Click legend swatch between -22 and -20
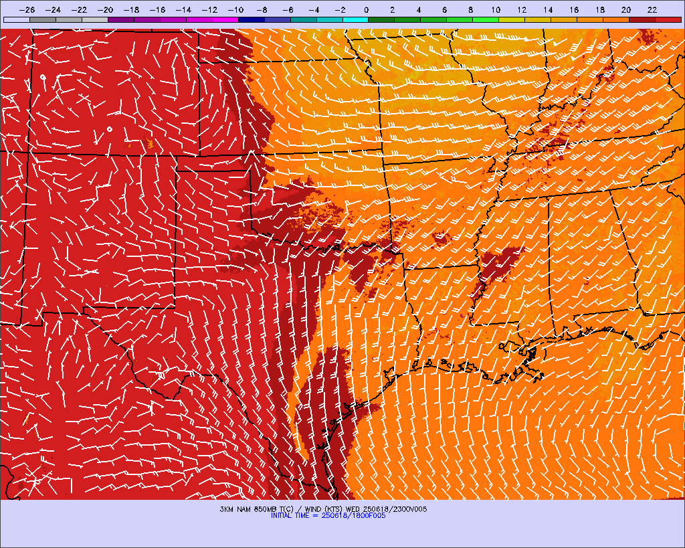This screenshot has height=548, width=685. coord(95,19)
